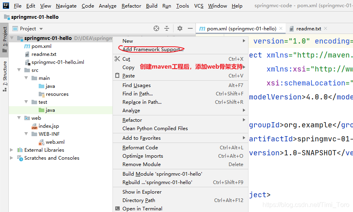Click the Scratches and Consoles icon
The width and height of the screenshot is (353, 212).
20,158
